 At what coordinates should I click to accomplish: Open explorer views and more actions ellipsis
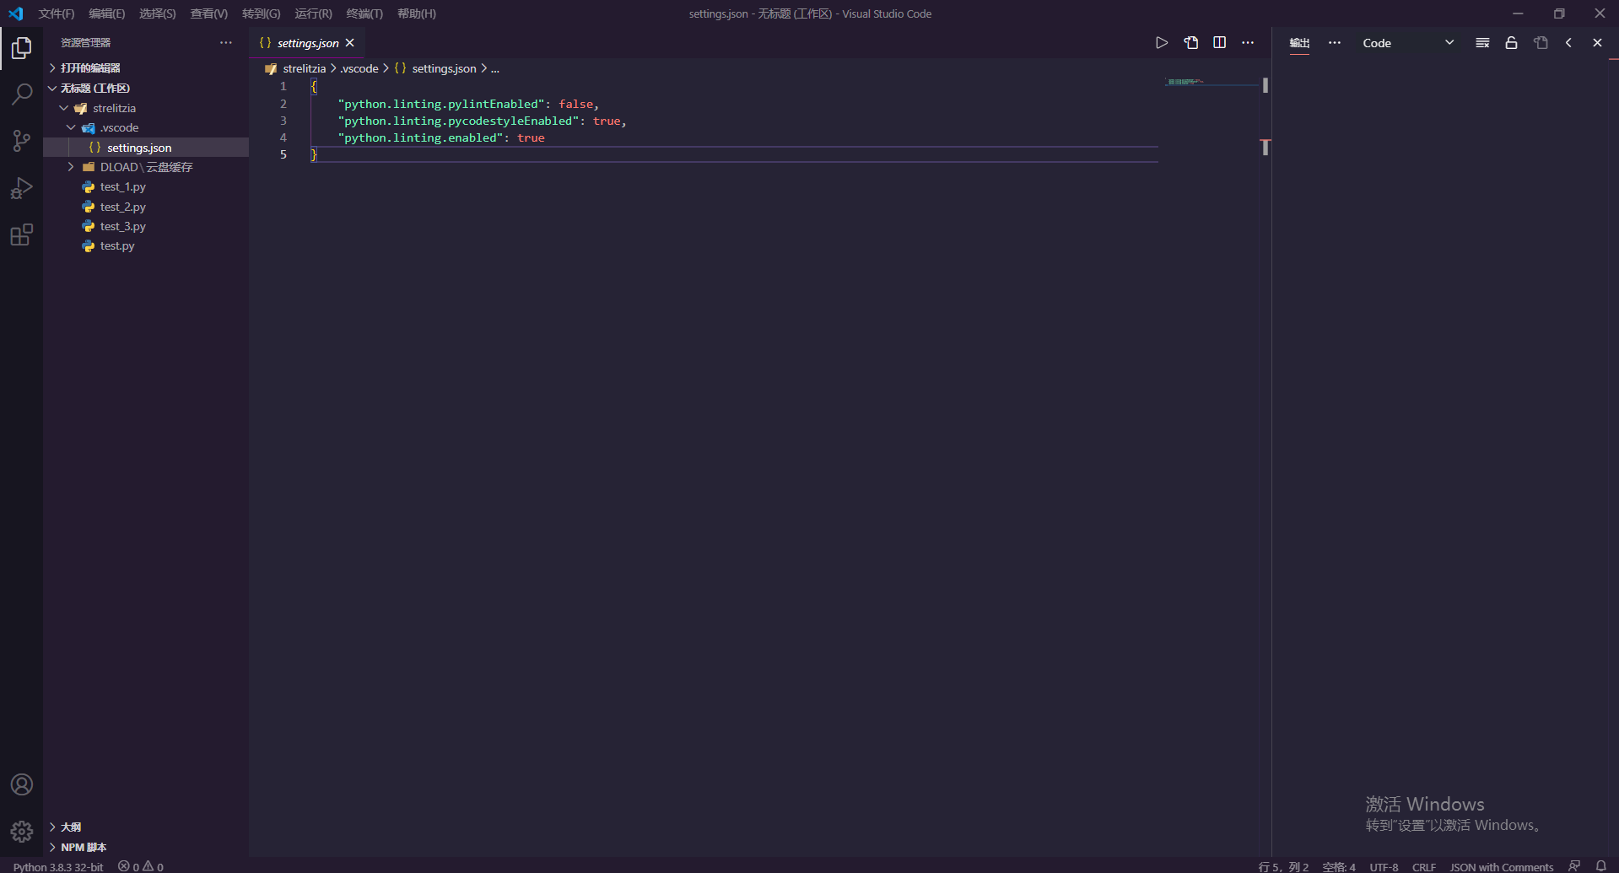[x=226, y=42]
